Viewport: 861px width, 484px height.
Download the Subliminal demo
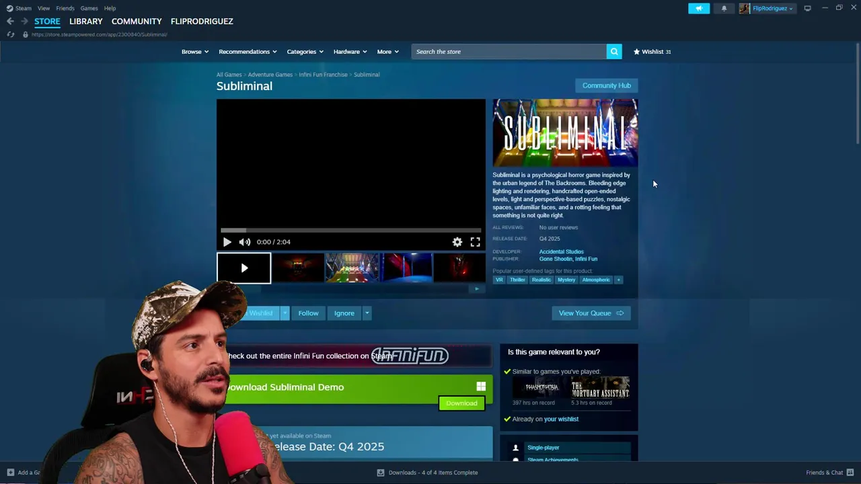pyautogui.click(x=461, y=403)
